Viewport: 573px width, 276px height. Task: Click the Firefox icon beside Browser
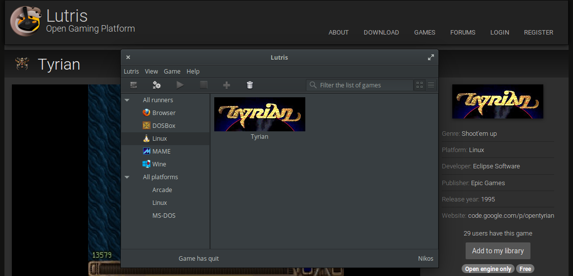coord(146,113)
